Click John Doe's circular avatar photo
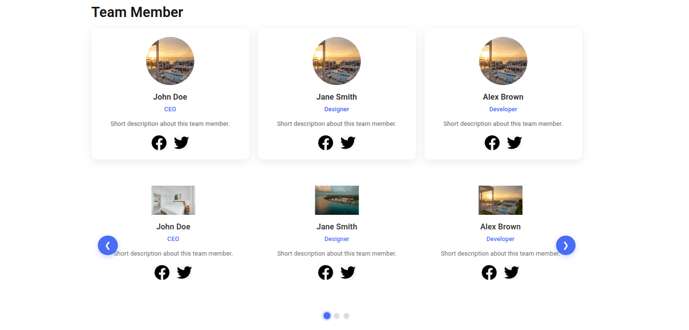Screen dimensions: 689x330 pos(170,61)
